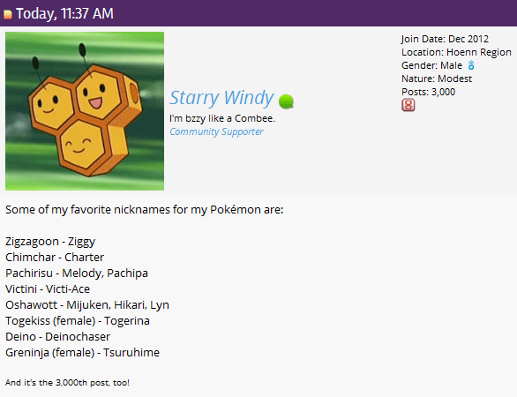517x397 pixels.
Task: Click the Oshawott - Mijuken, Hikari, Lyn line
Action: coord(87,305)
